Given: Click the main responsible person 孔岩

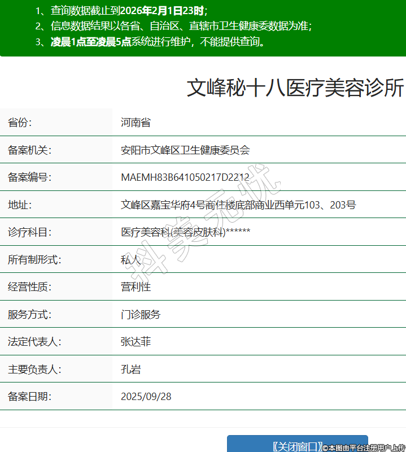Looking at the screenshot, I should [130, 370].
